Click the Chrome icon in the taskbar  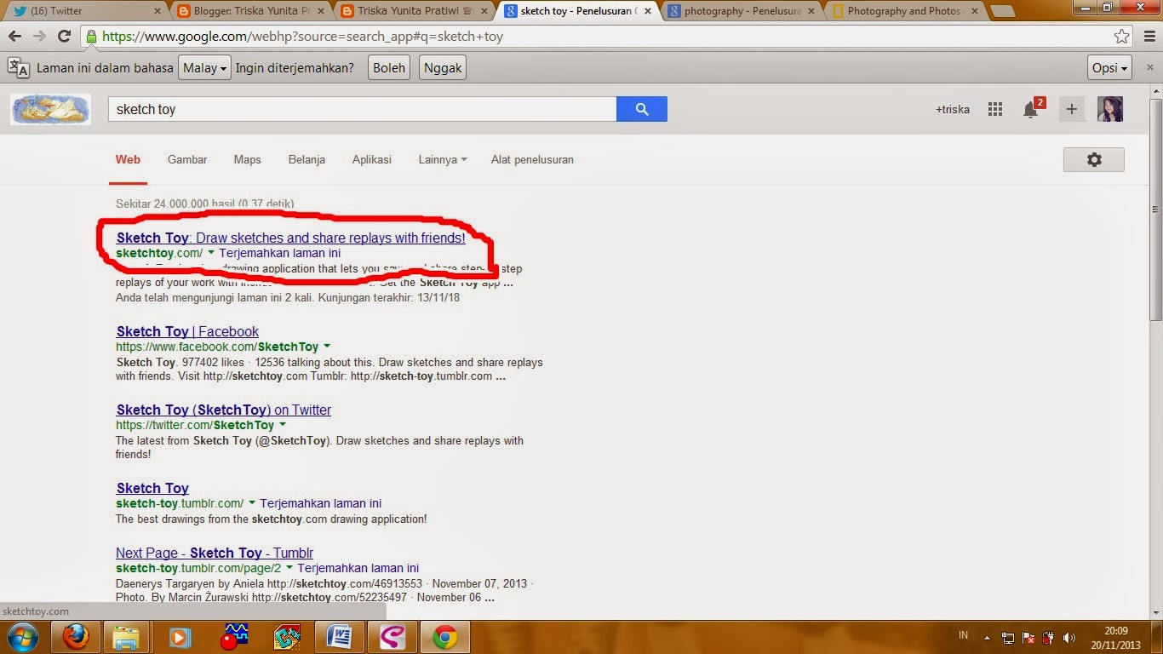[445, 637]
